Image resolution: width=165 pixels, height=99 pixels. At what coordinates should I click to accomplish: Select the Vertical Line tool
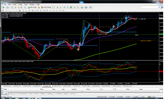click(10, 10)
